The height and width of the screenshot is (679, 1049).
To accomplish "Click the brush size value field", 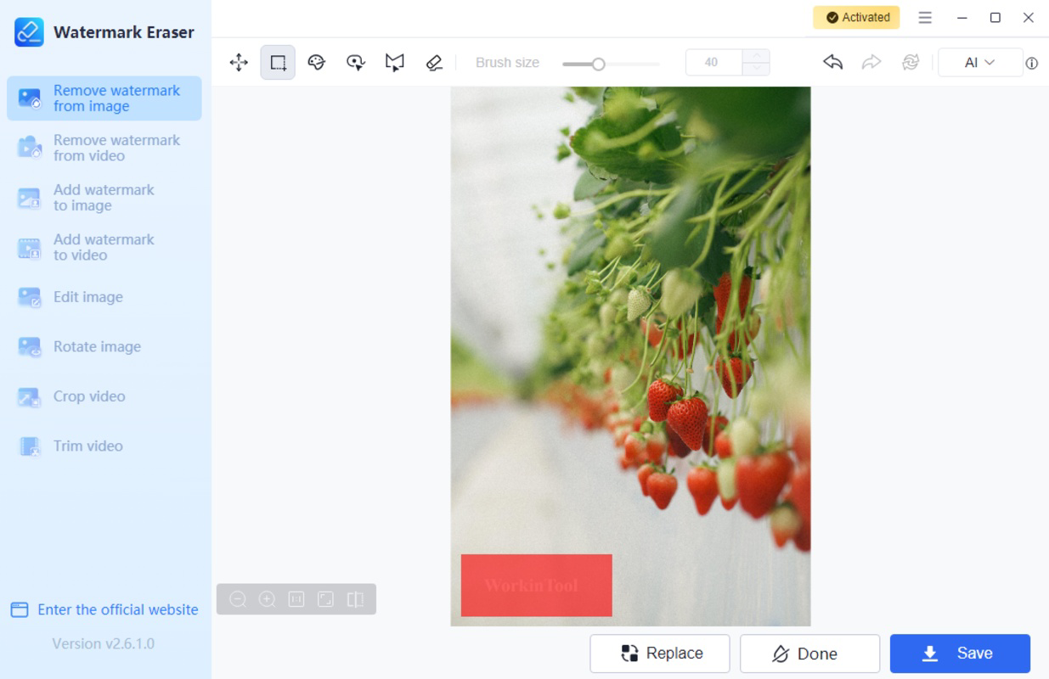I will (x=713, y=62).
